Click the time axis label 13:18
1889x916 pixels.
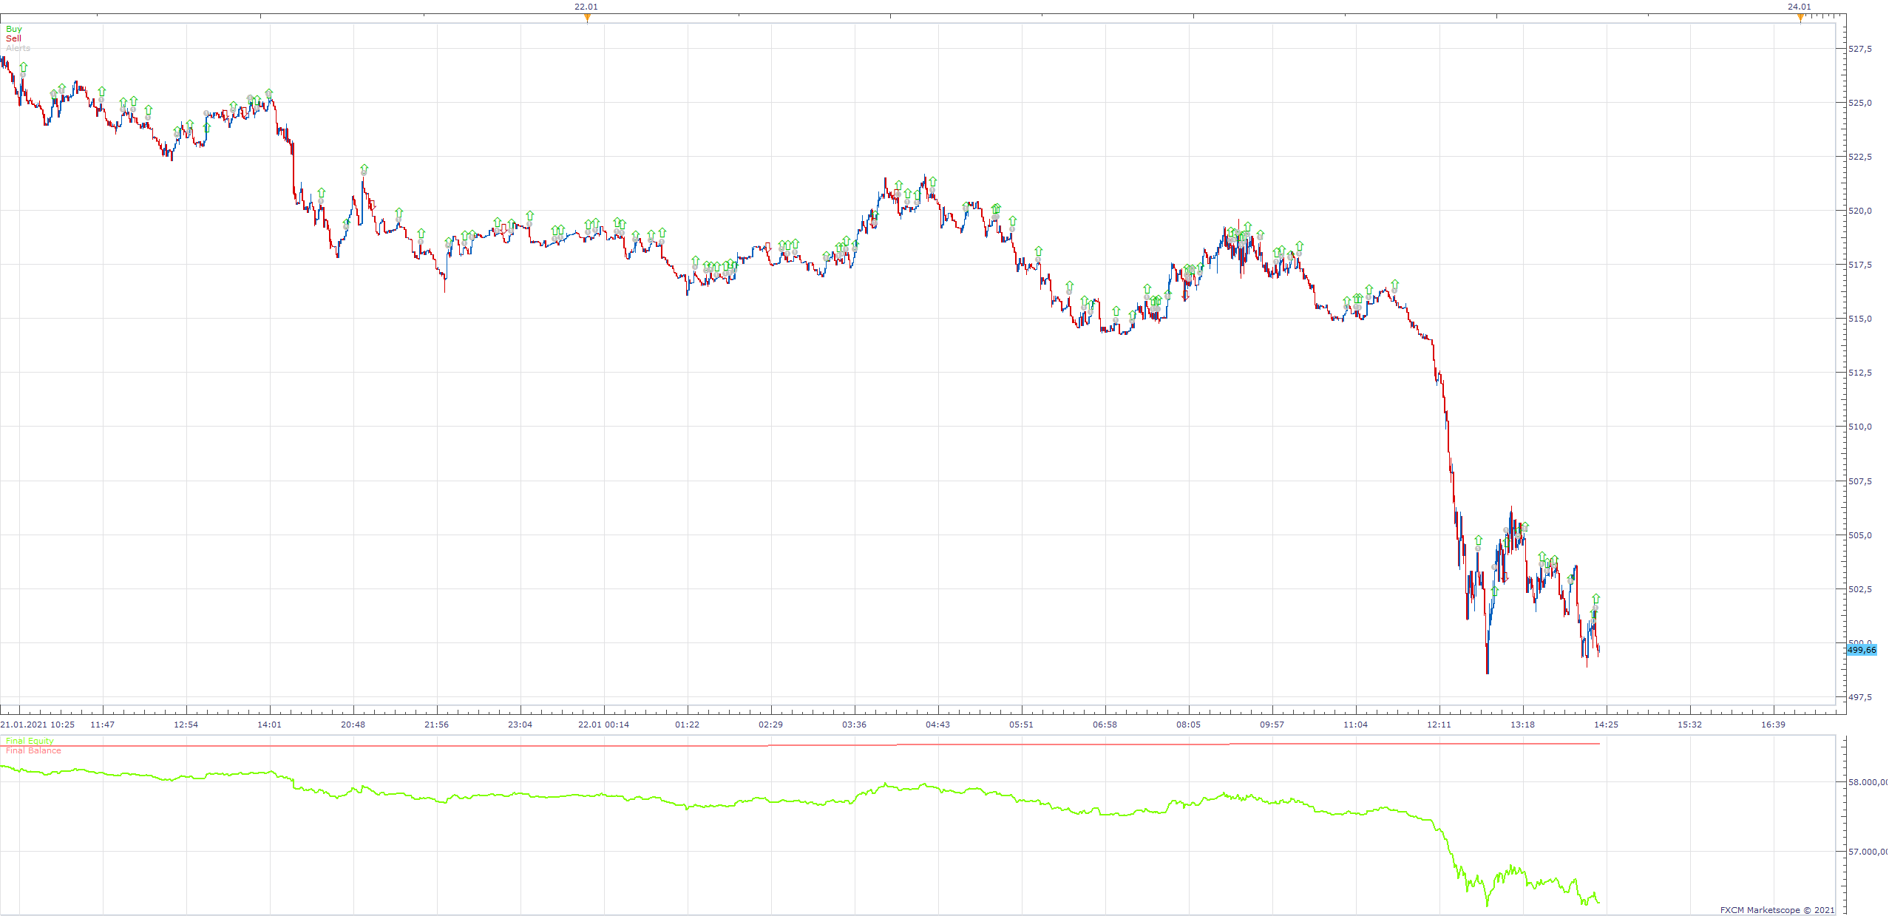point(1522,725)
